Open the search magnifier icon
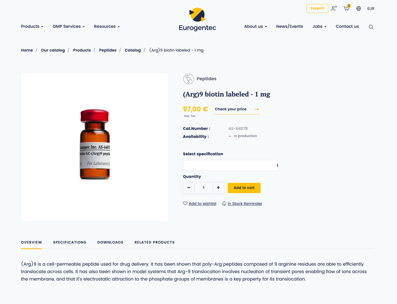This screenshot has width=397, height=304. pos(371,27)
